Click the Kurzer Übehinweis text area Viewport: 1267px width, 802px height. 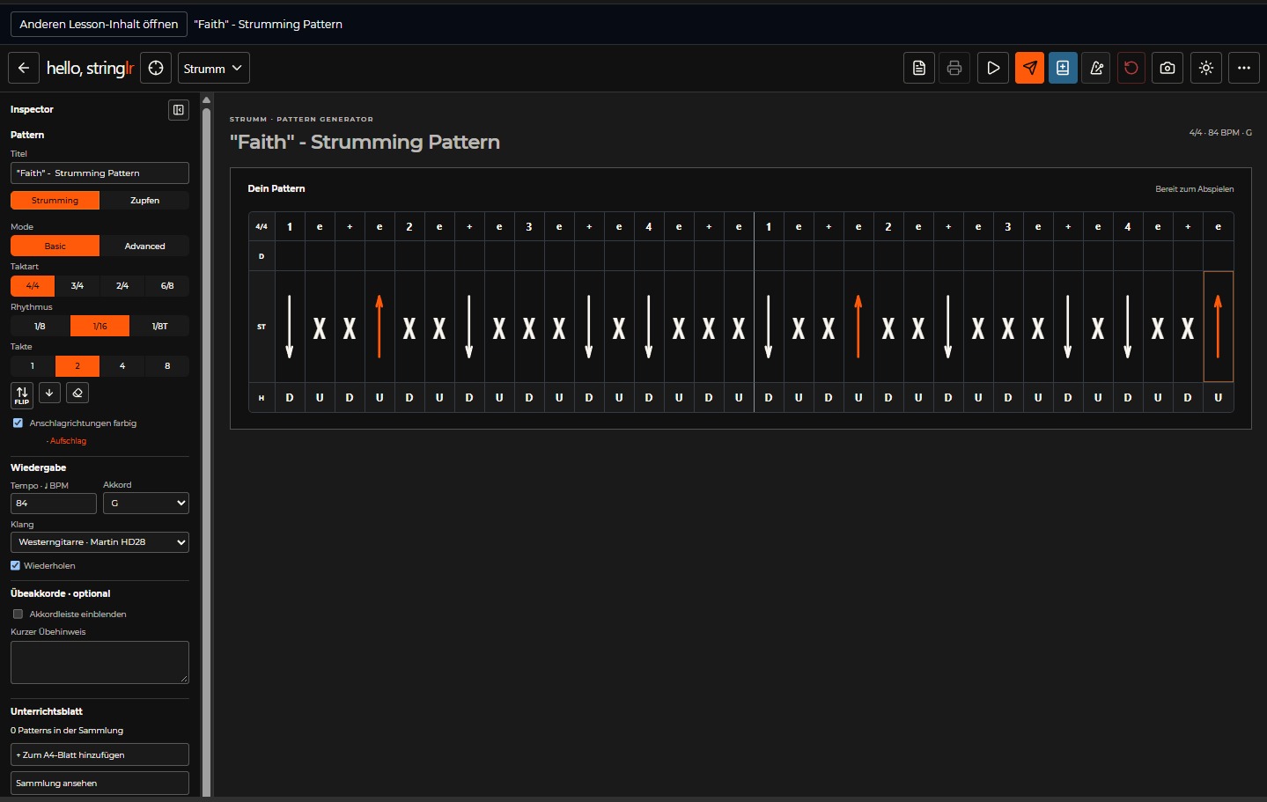click(99, 662)
